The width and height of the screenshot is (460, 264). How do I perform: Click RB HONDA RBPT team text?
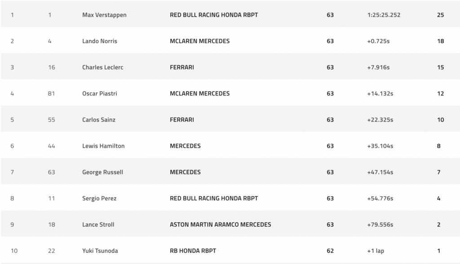193,251
